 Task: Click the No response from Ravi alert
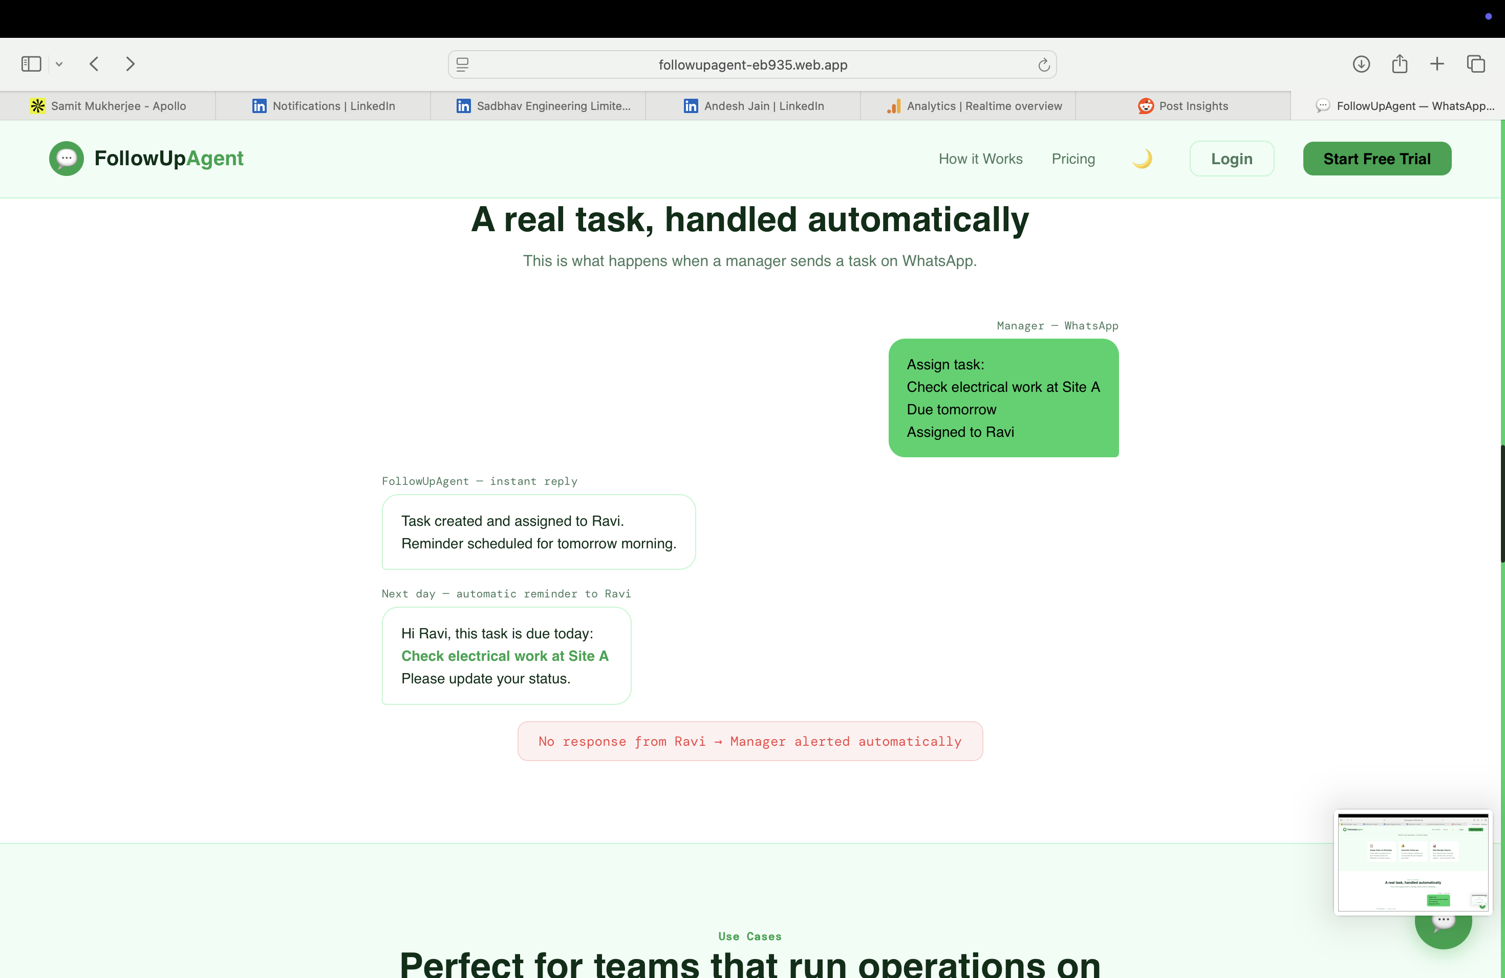750,742
